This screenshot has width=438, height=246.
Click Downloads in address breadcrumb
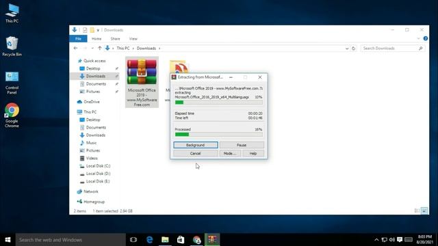coord(146,49)
